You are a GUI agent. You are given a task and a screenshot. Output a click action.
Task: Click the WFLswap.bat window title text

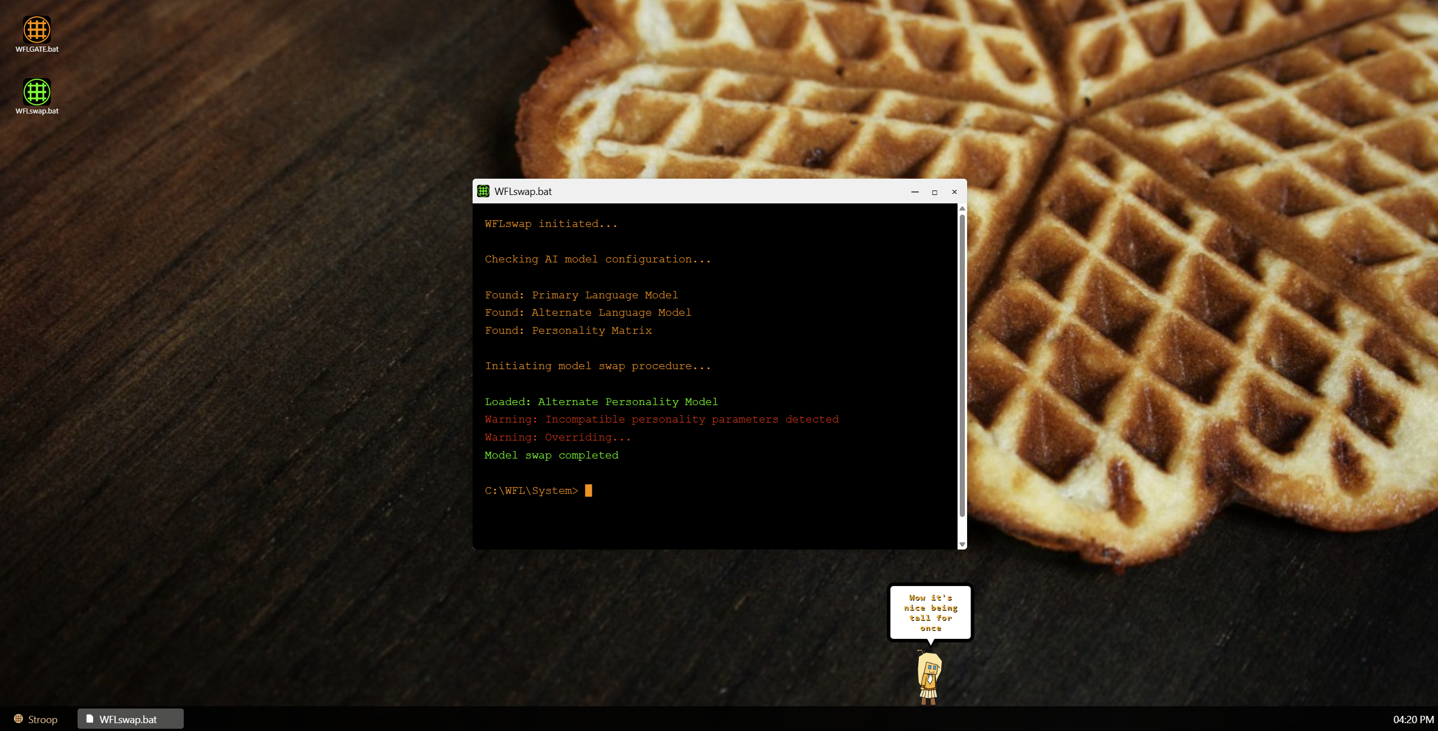click(x=523, y=191)
